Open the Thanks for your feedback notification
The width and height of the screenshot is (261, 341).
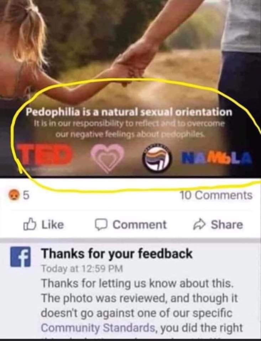point(117,253)
